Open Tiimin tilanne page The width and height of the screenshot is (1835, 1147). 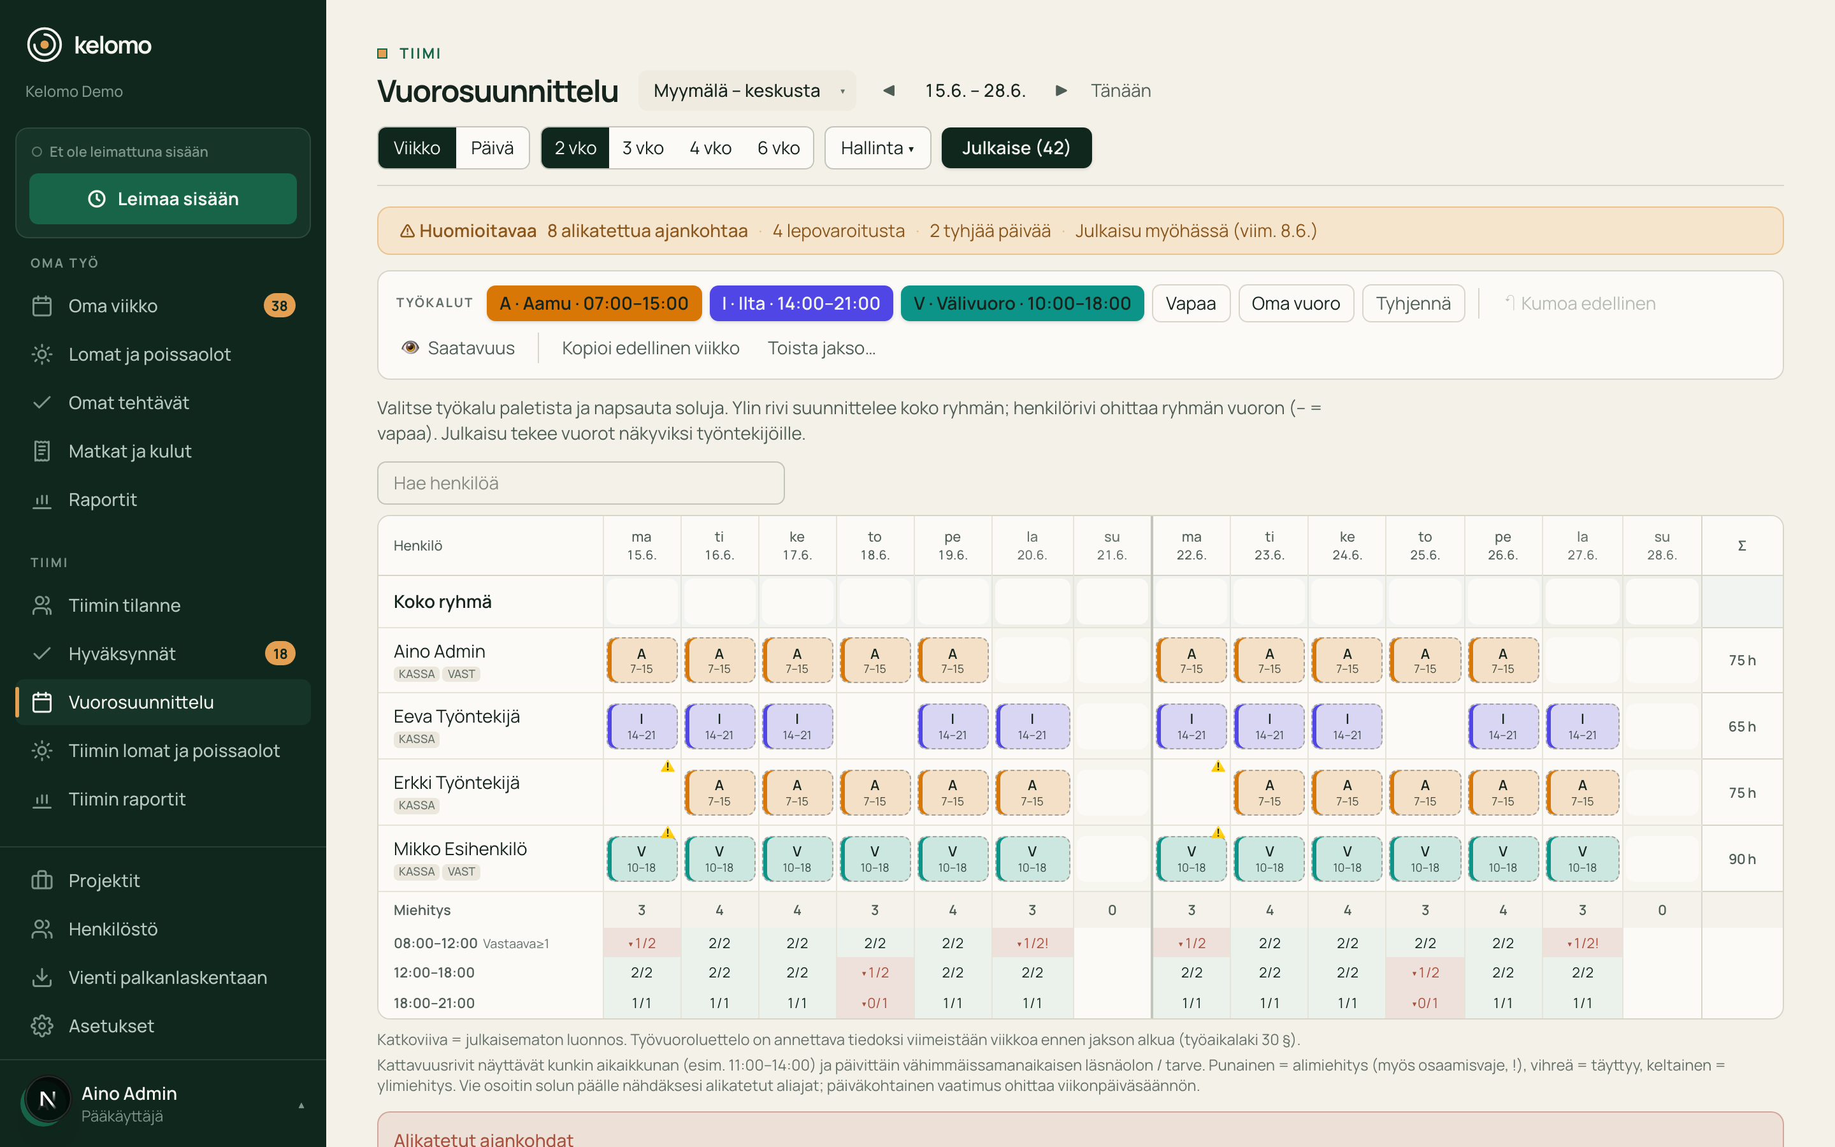163,605
